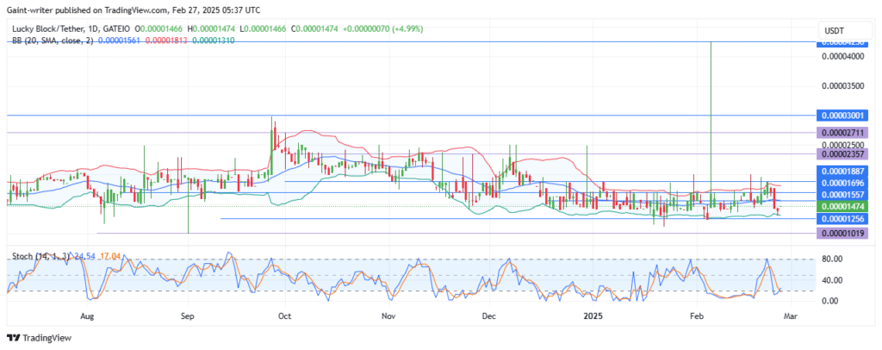Click the 0.00004000 price axis tick
Viewport: 882px width, 350px height.
pyautogui.click(x=842, y=56)
